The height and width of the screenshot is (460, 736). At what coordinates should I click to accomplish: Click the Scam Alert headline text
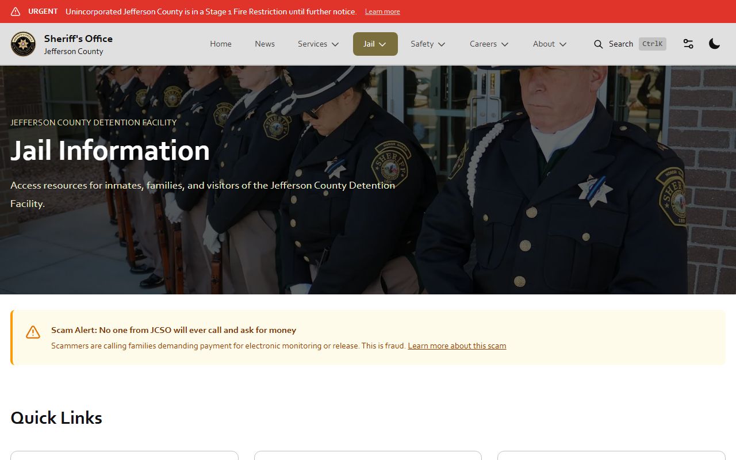(174, 330)
